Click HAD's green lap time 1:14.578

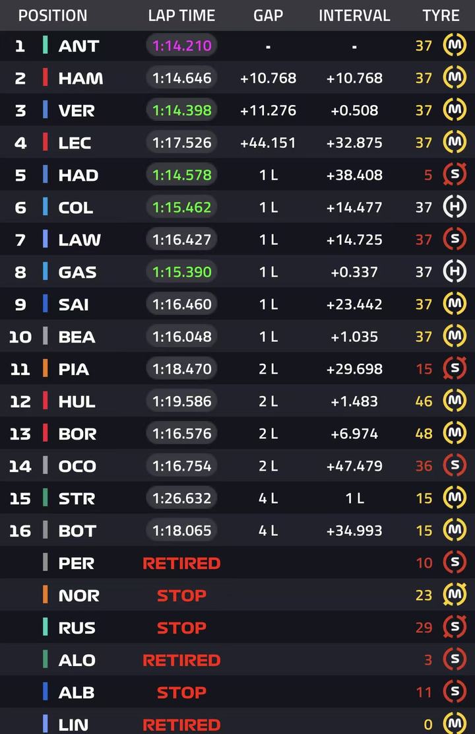(181, 175)
